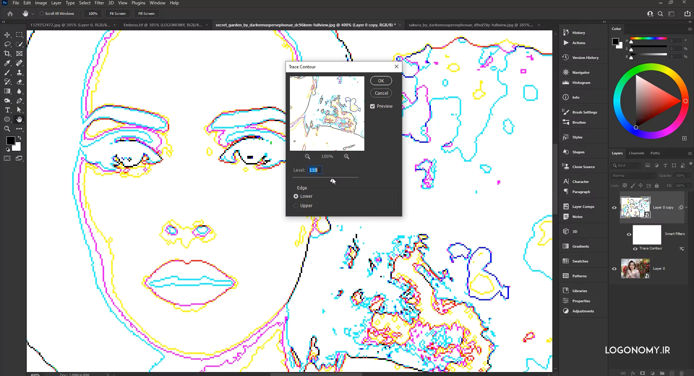Hide Layer 0 copy visibility
This screenshot has width=694, height=376.
click(614, 208)
